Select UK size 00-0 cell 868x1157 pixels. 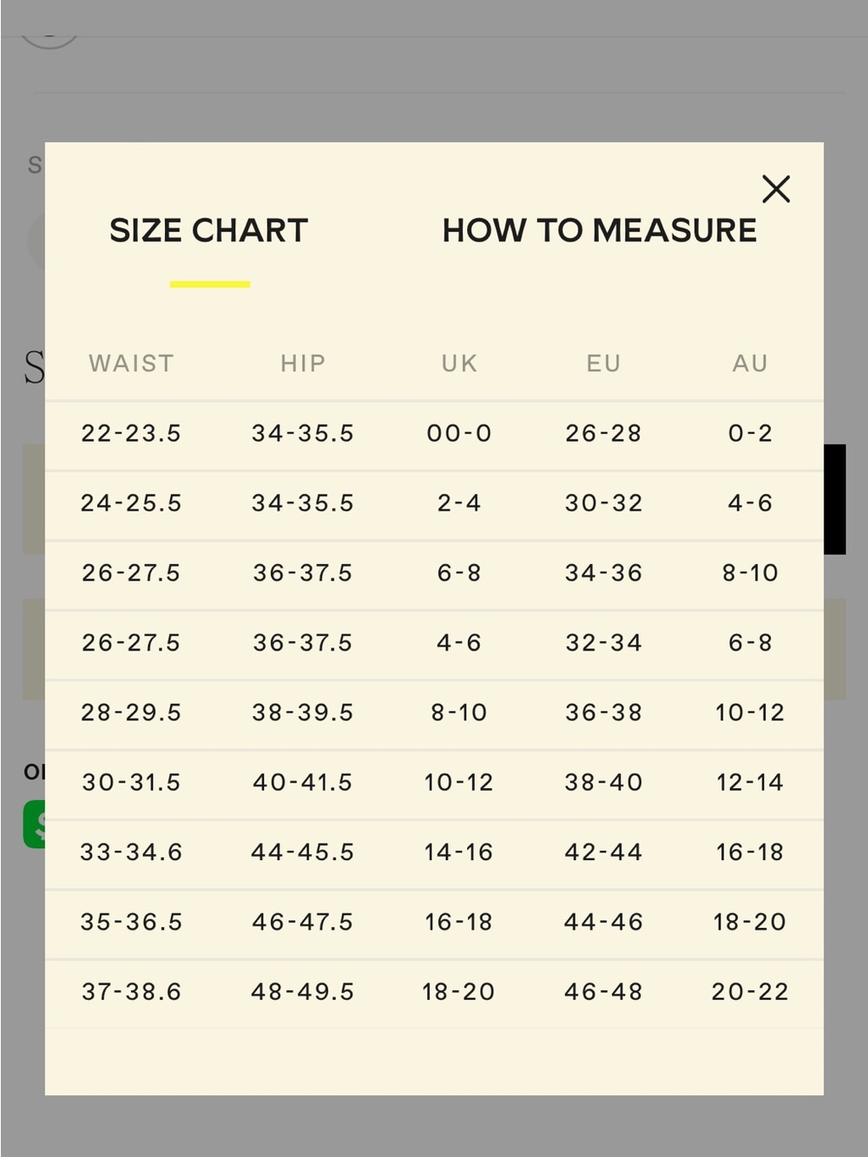[x=459, y=433]
